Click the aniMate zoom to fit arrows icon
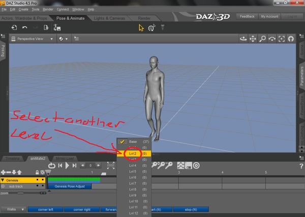This screenshot has height=217, width=305. 111,166
